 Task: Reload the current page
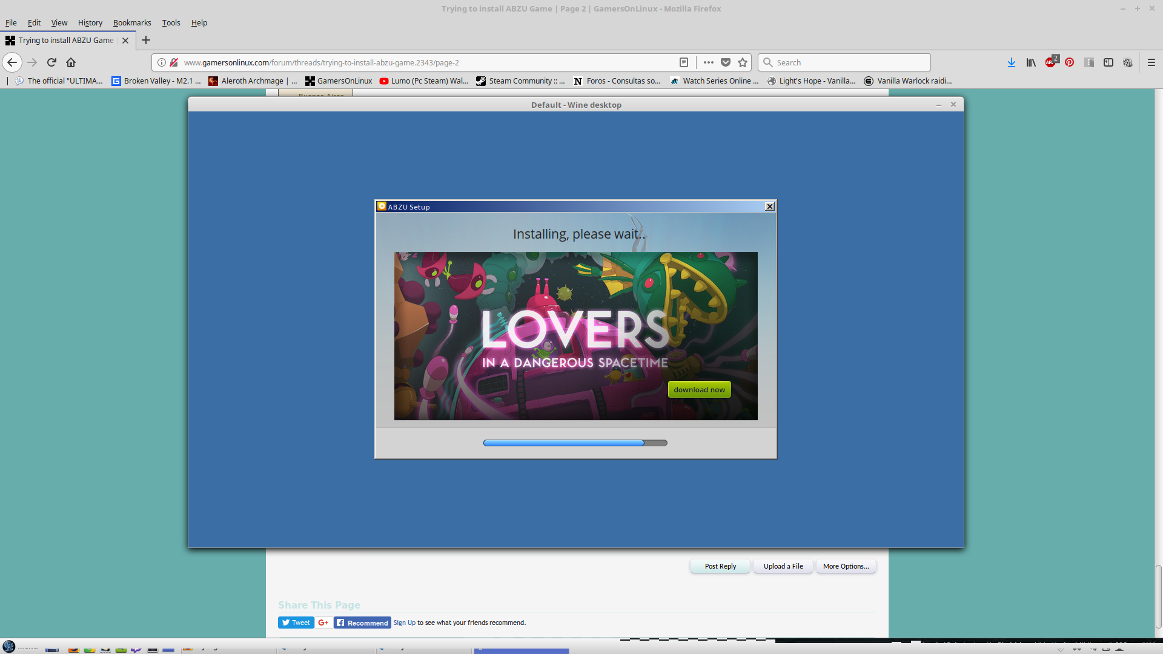point(51,62)
